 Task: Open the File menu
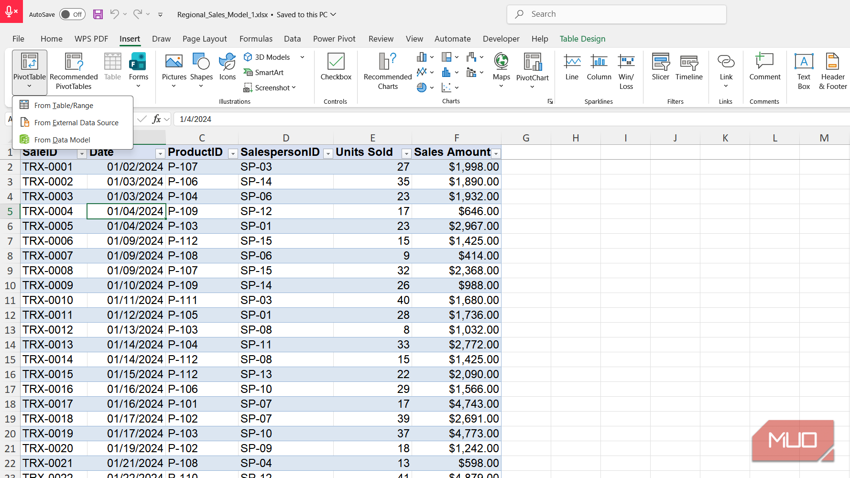pos(18,39)
